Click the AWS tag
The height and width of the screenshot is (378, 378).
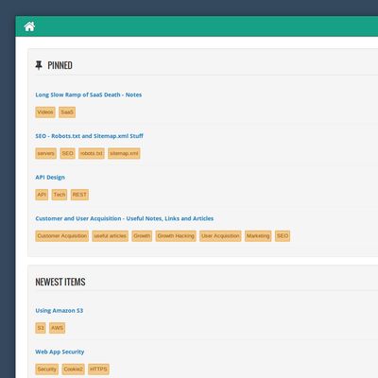click(58, 328)
